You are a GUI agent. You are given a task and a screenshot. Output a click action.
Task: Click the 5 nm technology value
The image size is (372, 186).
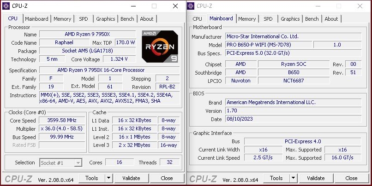click(x=52, y=59)
